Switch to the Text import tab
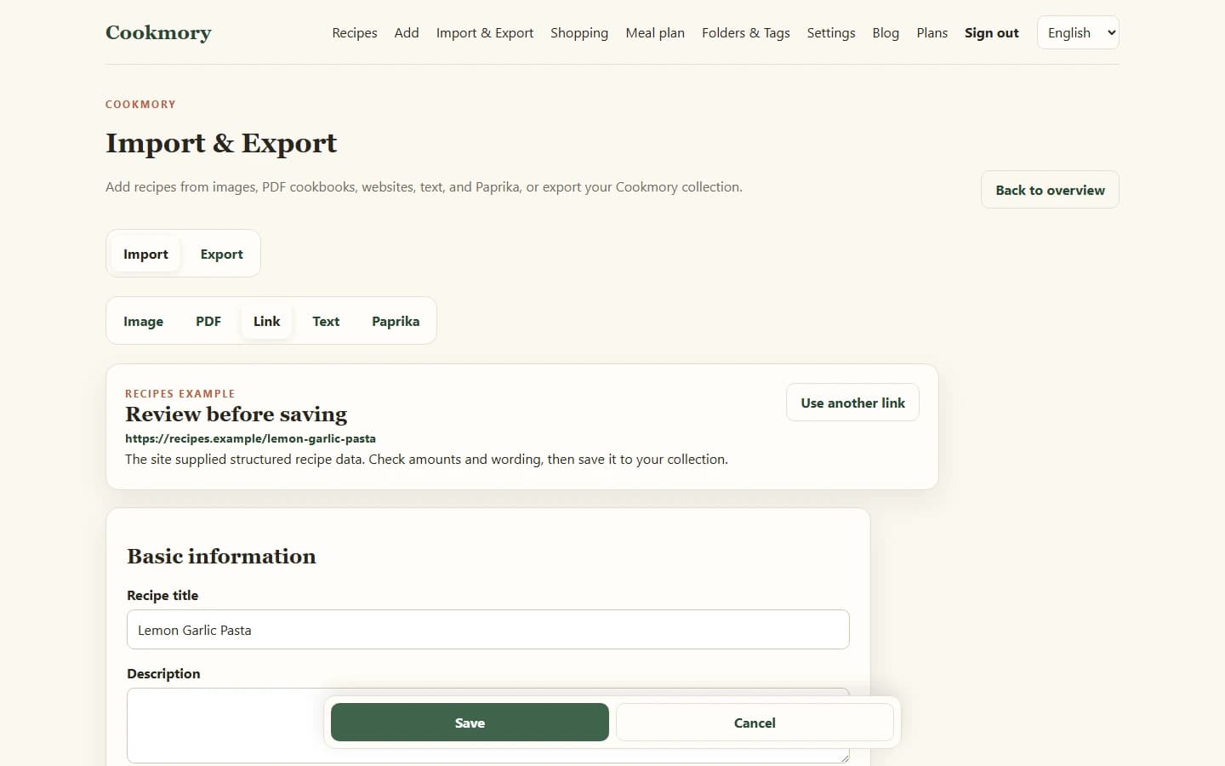This screenshot has height=766, width=1225. coord(326,321)
